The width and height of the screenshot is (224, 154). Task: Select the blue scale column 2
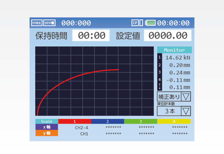pyautogui.click(x=107, y=121)
